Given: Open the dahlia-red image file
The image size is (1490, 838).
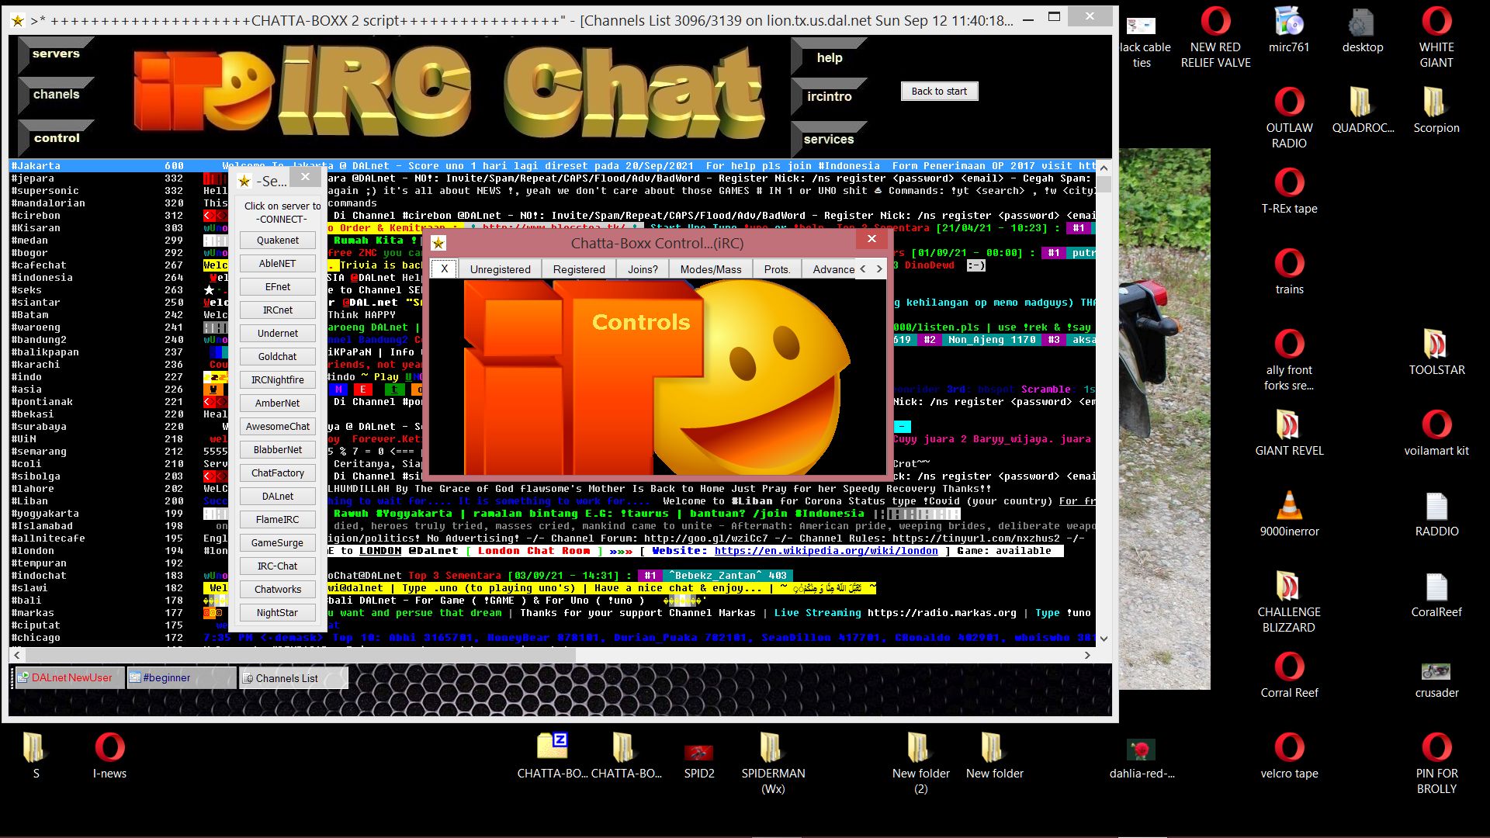Looking at the screenshot, I should [x=1142, y=757].
